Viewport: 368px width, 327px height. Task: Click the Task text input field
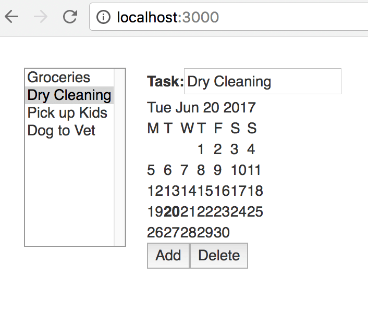click(x=262, y=82)
